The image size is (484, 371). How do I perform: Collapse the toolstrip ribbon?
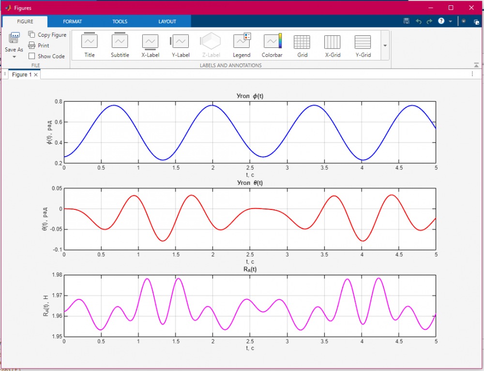coord(476,65)
